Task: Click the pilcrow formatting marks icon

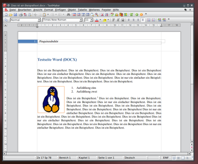Action: click(x=131, y=15)
